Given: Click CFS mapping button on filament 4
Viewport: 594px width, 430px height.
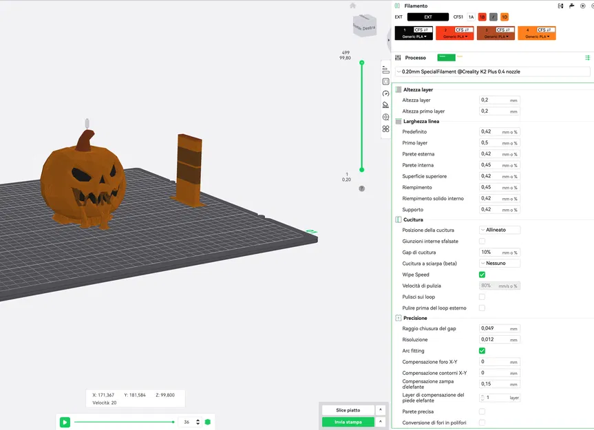Looking at the screenshot, I should [546, 30].
